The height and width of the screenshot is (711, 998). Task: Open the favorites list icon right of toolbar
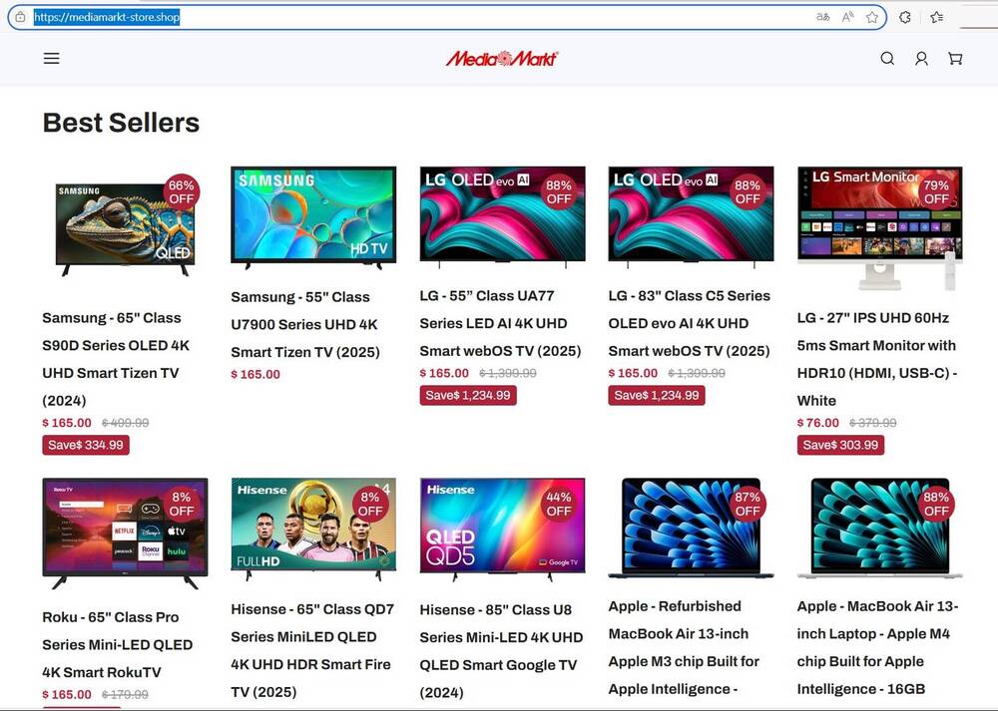pos(936,17)
